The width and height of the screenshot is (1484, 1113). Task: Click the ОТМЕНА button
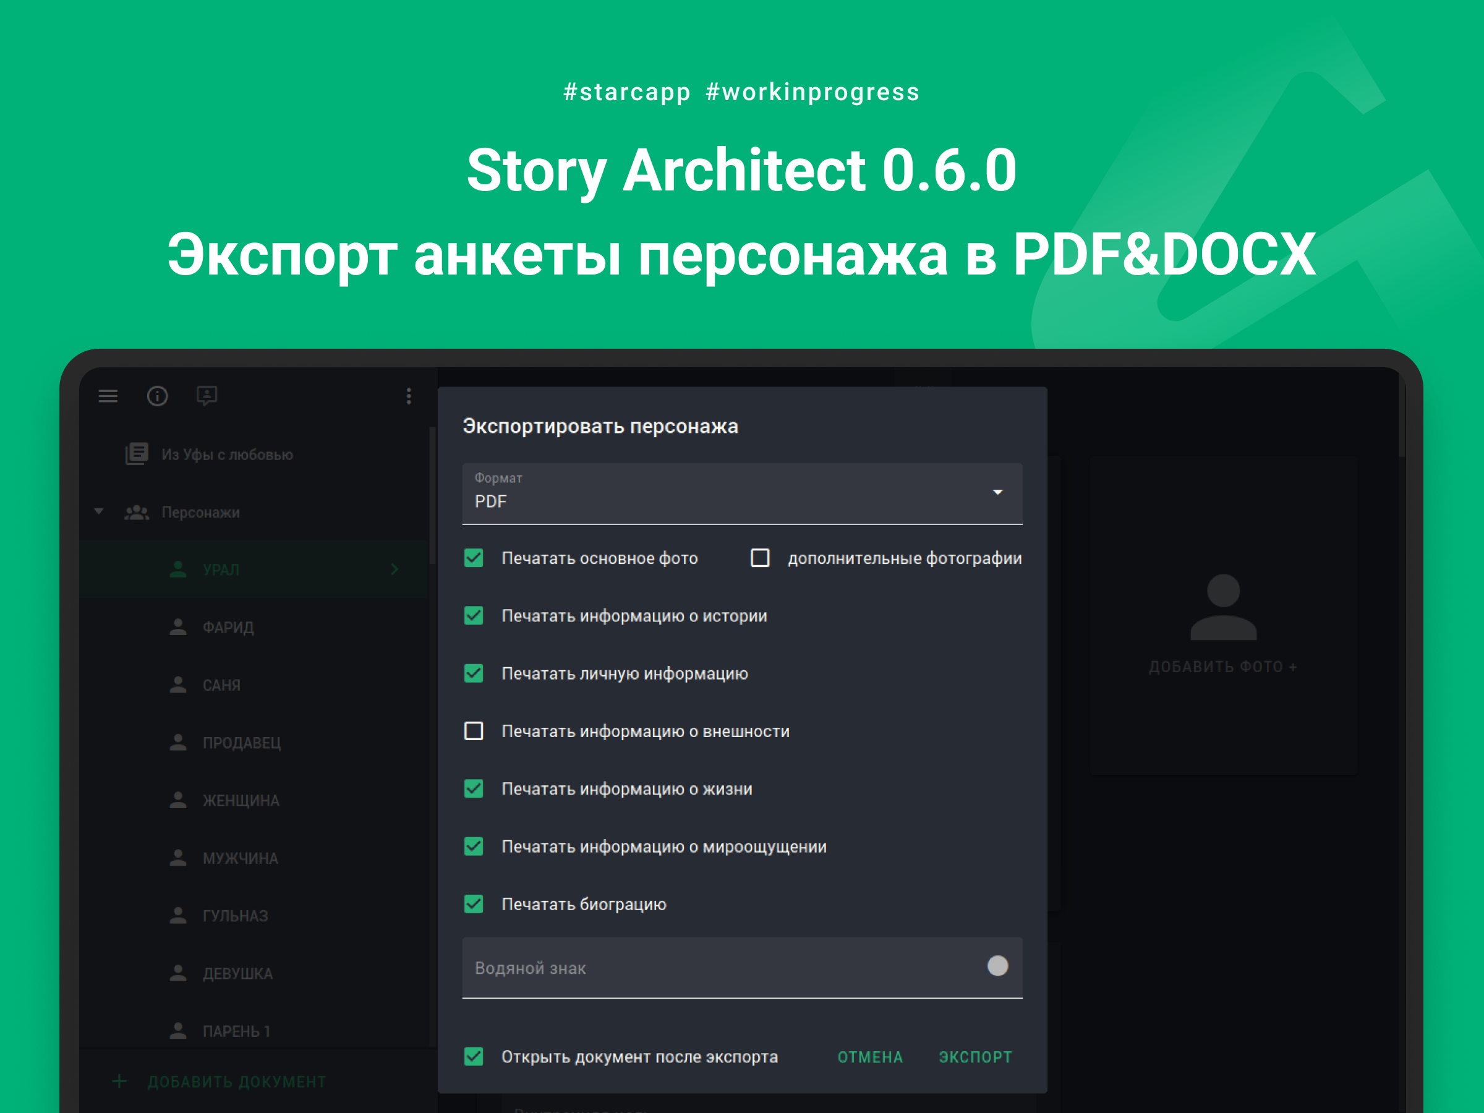tap(870, 1057)
